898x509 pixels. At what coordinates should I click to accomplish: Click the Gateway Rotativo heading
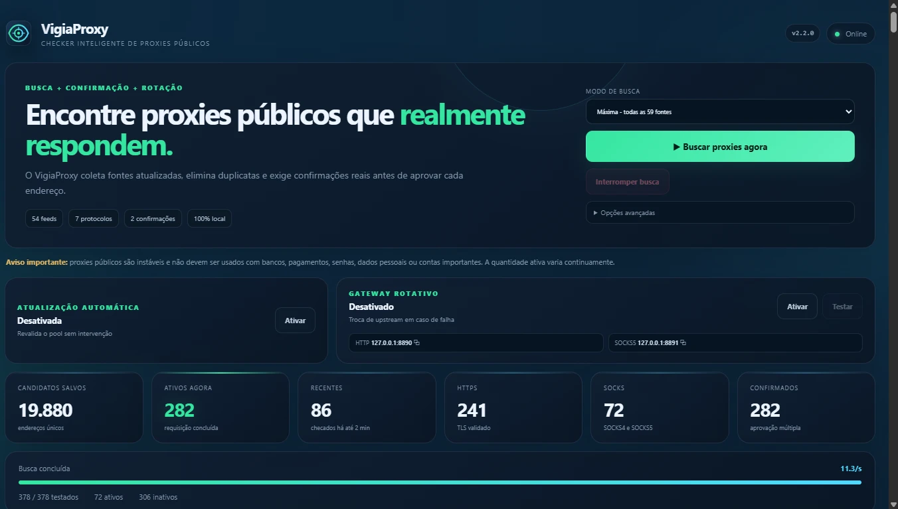click(394, 293)
